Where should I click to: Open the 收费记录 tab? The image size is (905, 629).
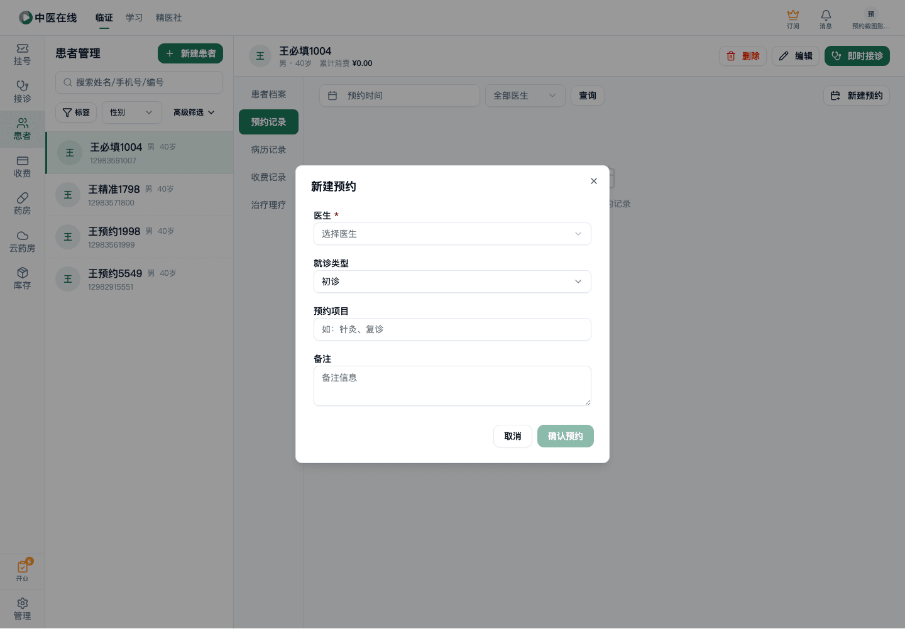(268, 177)
